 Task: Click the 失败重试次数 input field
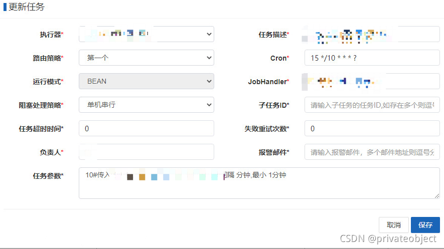(372, 128)
